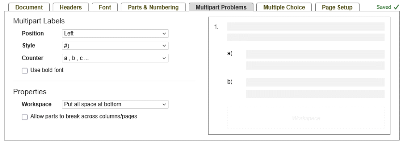Select the Multipart Problems tab
The image size is (403, 144).
click(x=221, y=7)
